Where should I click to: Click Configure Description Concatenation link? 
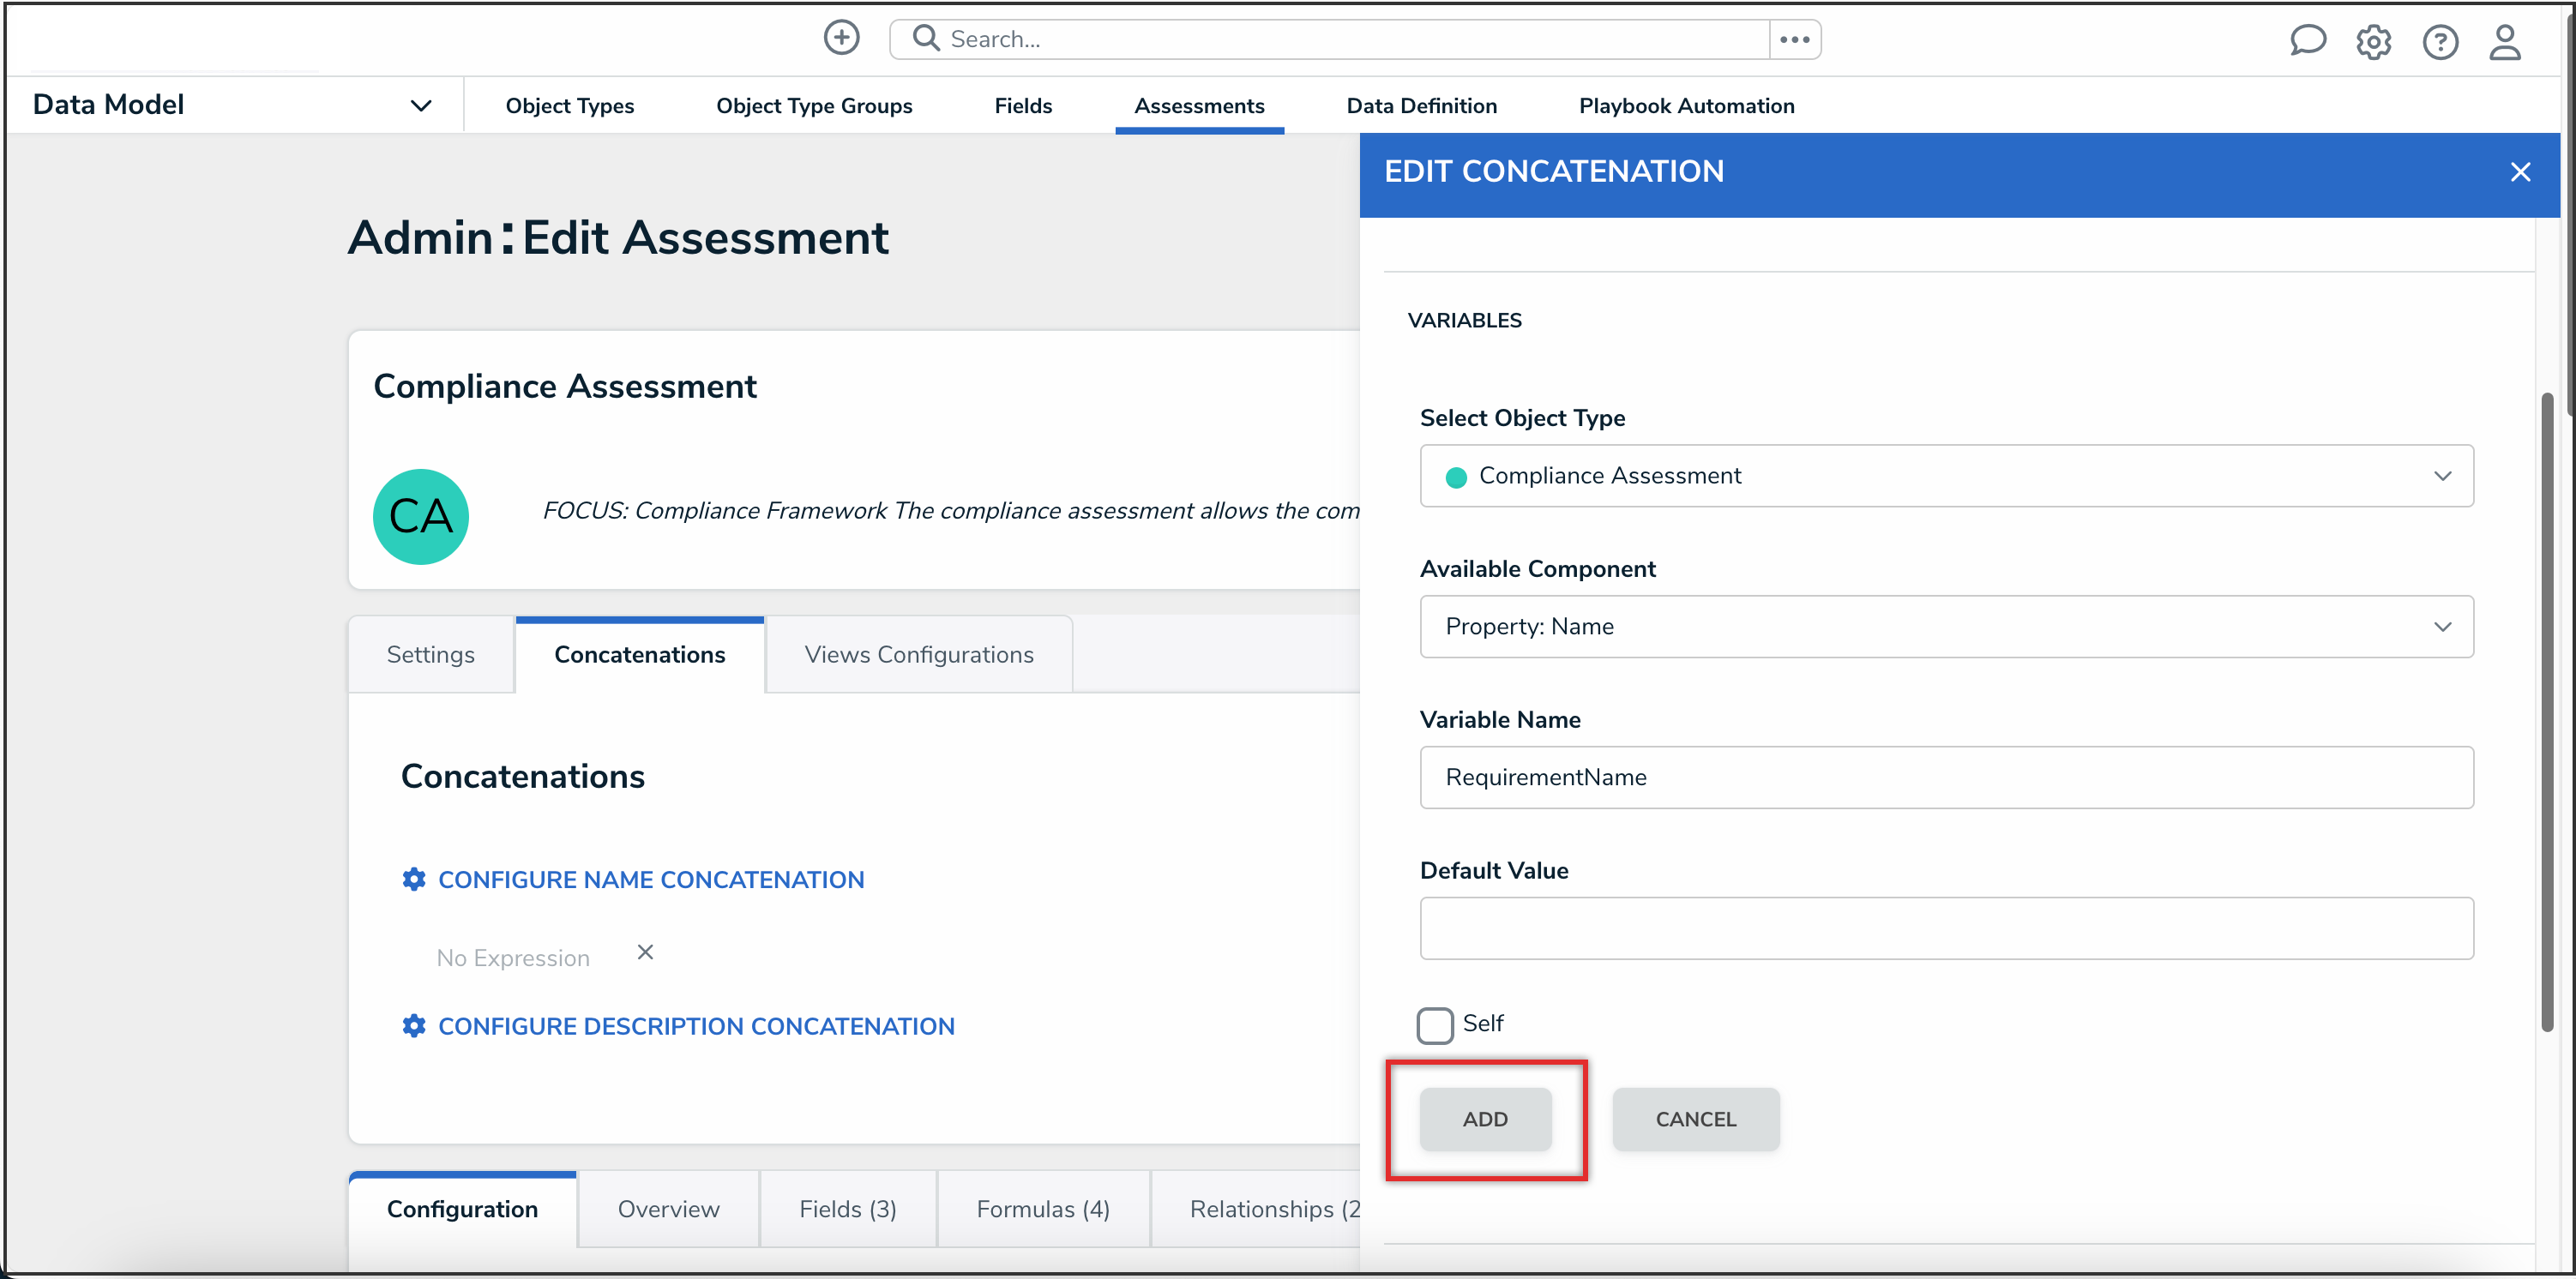pos(696,1026)
